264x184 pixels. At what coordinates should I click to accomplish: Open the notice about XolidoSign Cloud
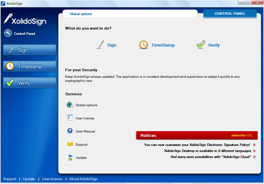click(x=211, y=157)
